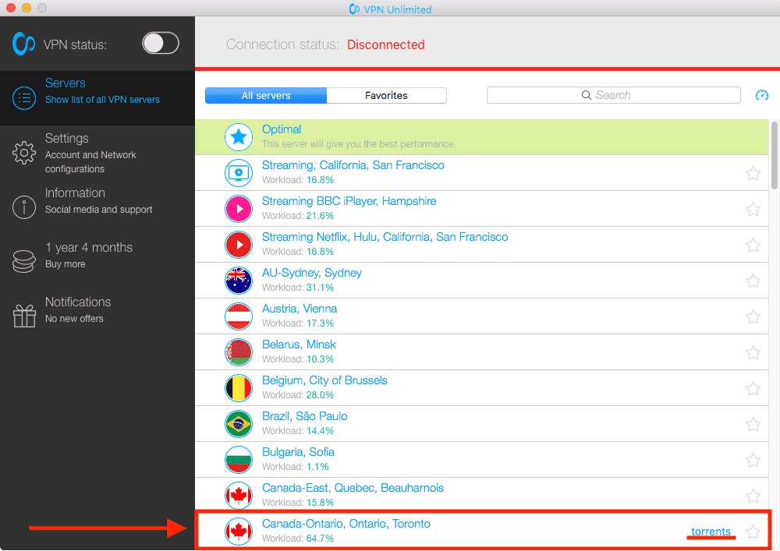Screen dimensions: 780x551
Task: Favorite the Belarus, Minsk server
Action: (753, 351)
